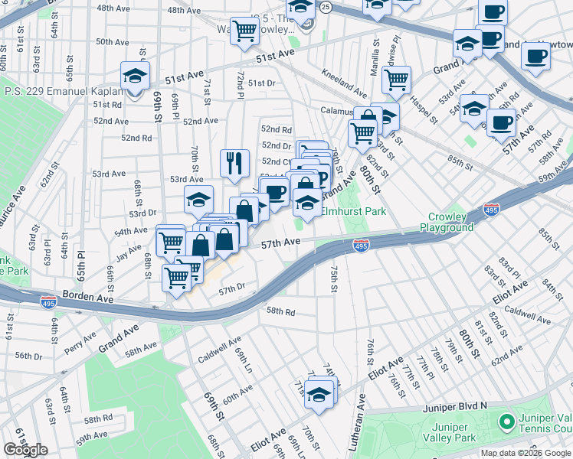Click the I-495 shield near Crowley Playground
This screenshot has height=459, width=573.
point(490,210)
